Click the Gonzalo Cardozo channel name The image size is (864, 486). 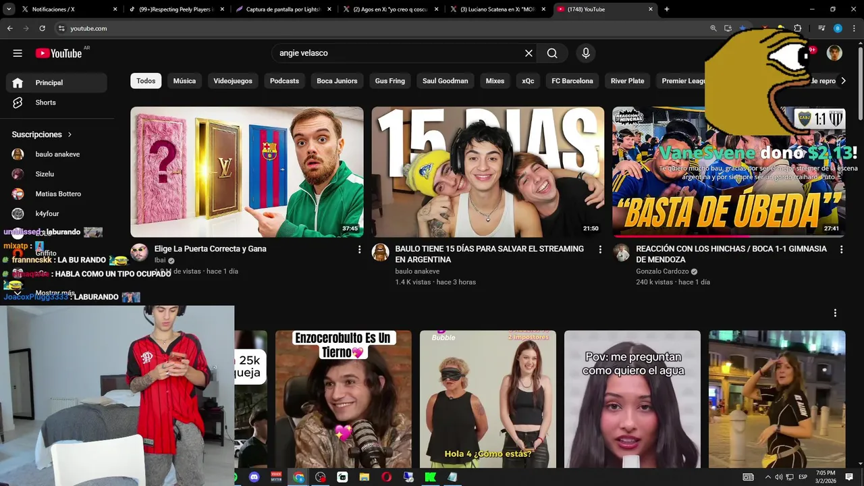point(662,271)
